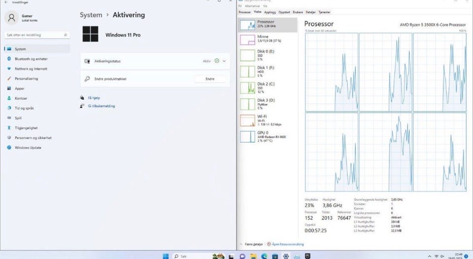Screen dimensions: 473x259
Task: Open the Chat icon on taskbar
Action: point(242,256)
